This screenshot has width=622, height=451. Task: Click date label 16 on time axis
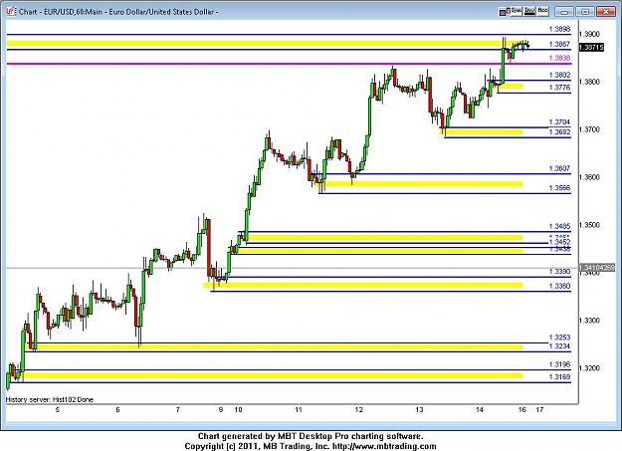522,410
